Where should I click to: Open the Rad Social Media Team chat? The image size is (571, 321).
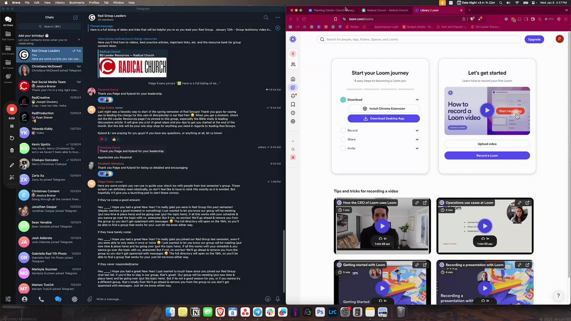[50, 86]
